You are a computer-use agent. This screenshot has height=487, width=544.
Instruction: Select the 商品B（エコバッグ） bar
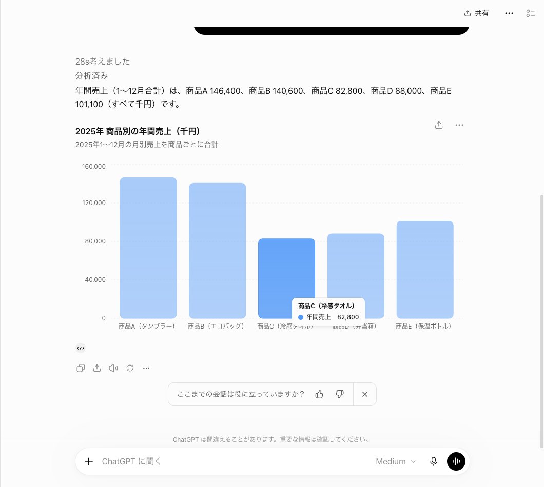point(218,251)
